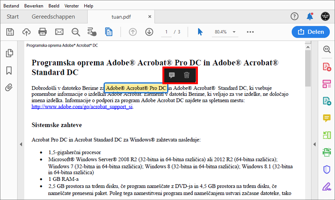Expand the left navigation pane arrow
The height and width of the screenshot is (200, 335).
coord(21,144)
